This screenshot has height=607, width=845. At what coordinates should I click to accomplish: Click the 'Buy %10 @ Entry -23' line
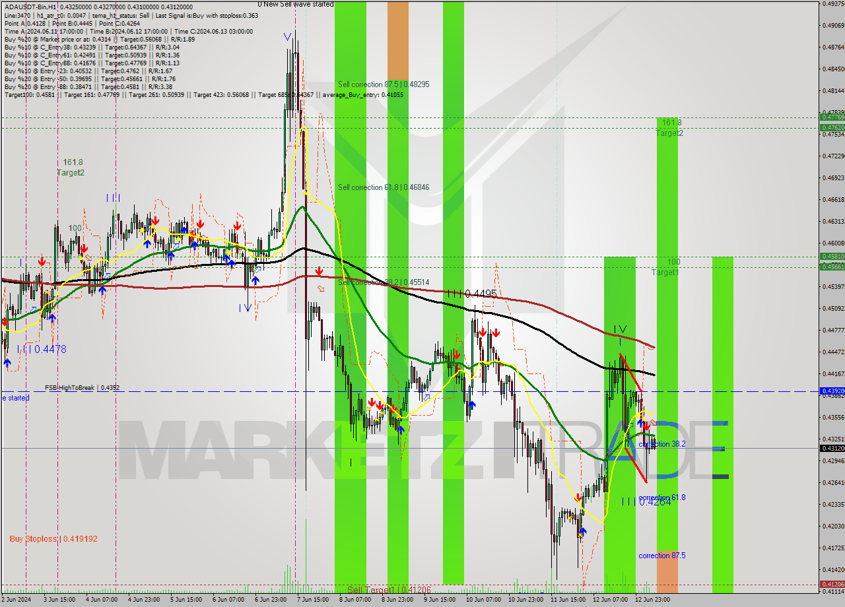click(88, 71)
